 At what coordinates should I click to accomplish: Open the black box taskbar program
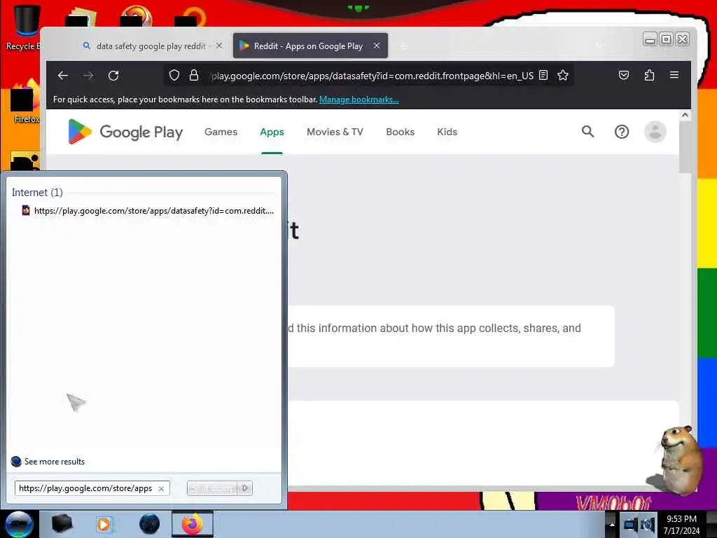point(62,524)
